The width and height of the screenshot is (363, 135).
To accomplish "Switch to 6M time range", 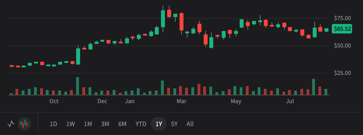I will (122, 124).
